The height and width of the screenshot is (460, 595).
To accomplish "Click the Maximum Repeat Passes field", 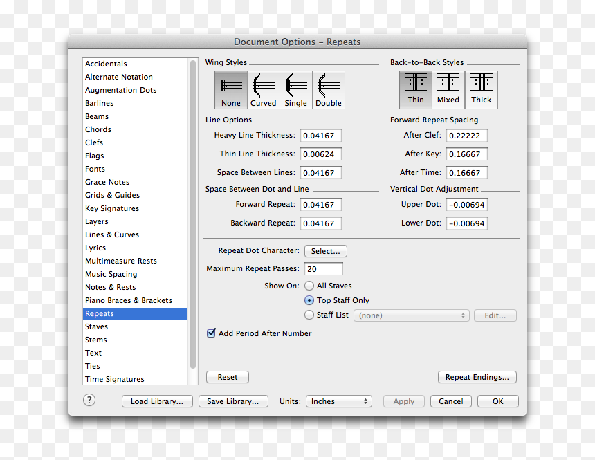I will 324,268.
